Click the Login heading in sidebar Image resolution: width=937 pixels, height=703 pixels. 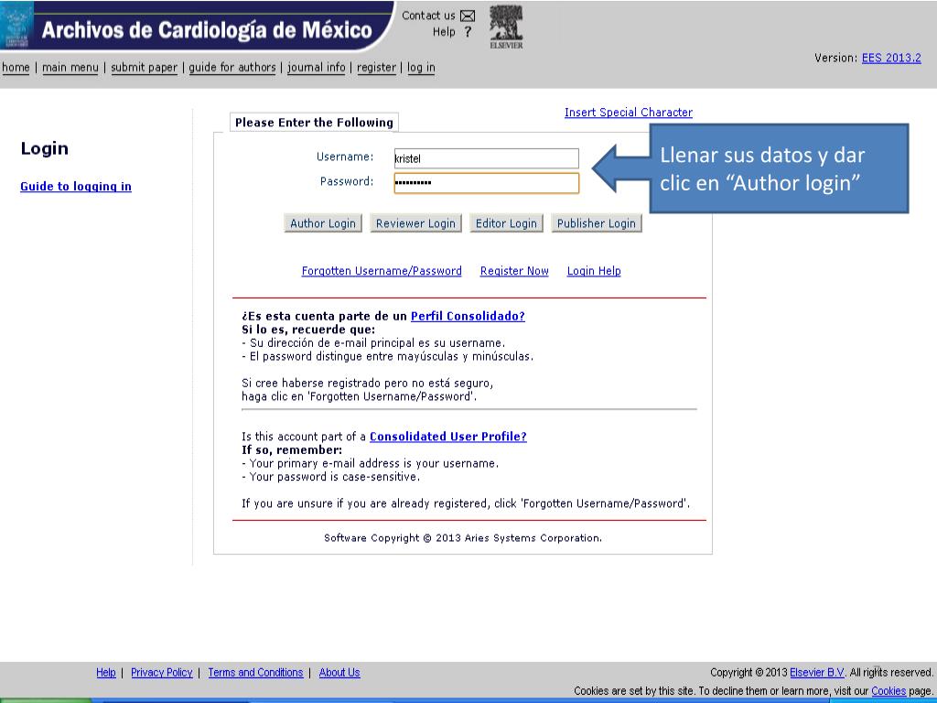[44, 148]
